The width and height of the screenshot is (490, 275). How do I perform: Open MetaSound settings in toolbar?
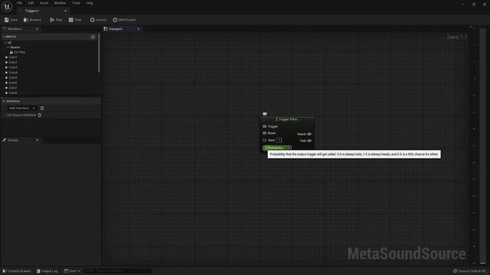point(124,20)
